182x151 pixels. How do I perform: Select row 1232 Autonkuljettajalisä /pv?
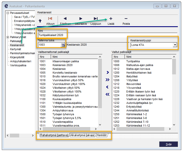pos(142,103)
